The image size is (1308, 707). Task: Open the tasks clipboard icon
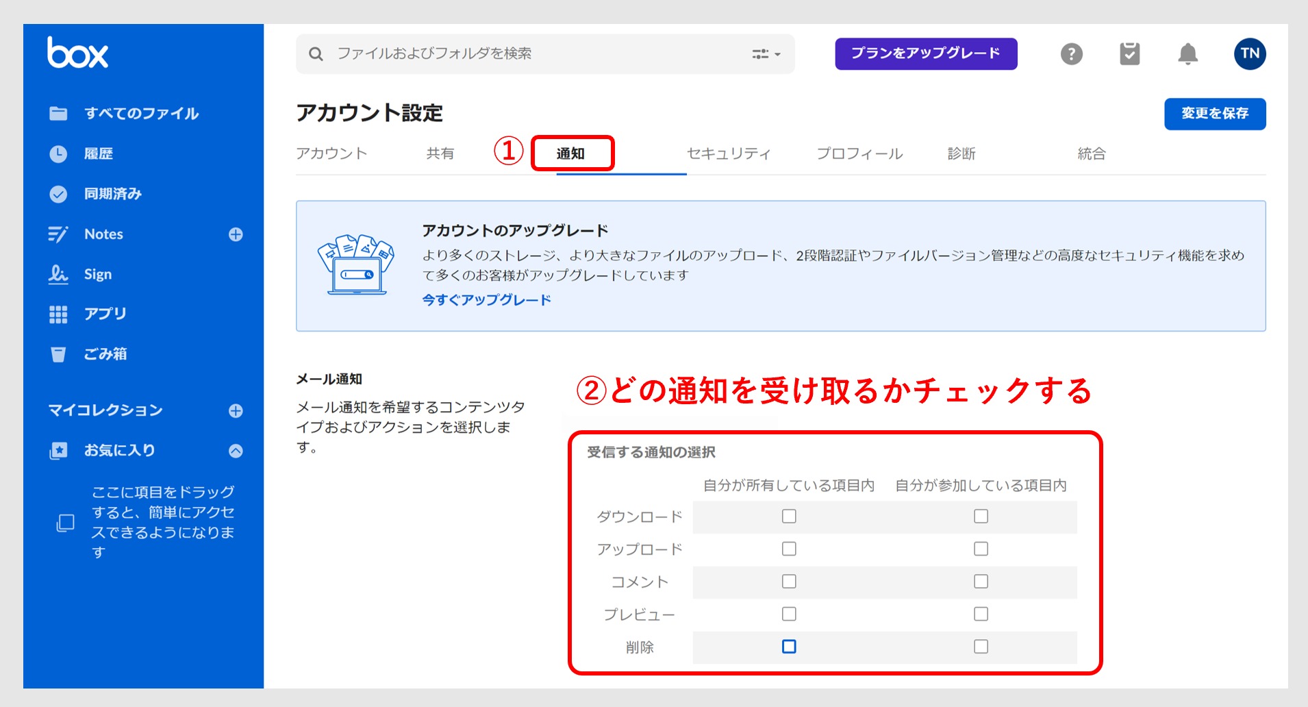coord(1130,53)
